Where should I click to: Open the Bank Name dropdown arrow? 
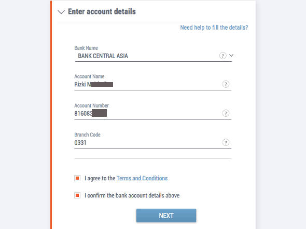click(x=231, y=56)
